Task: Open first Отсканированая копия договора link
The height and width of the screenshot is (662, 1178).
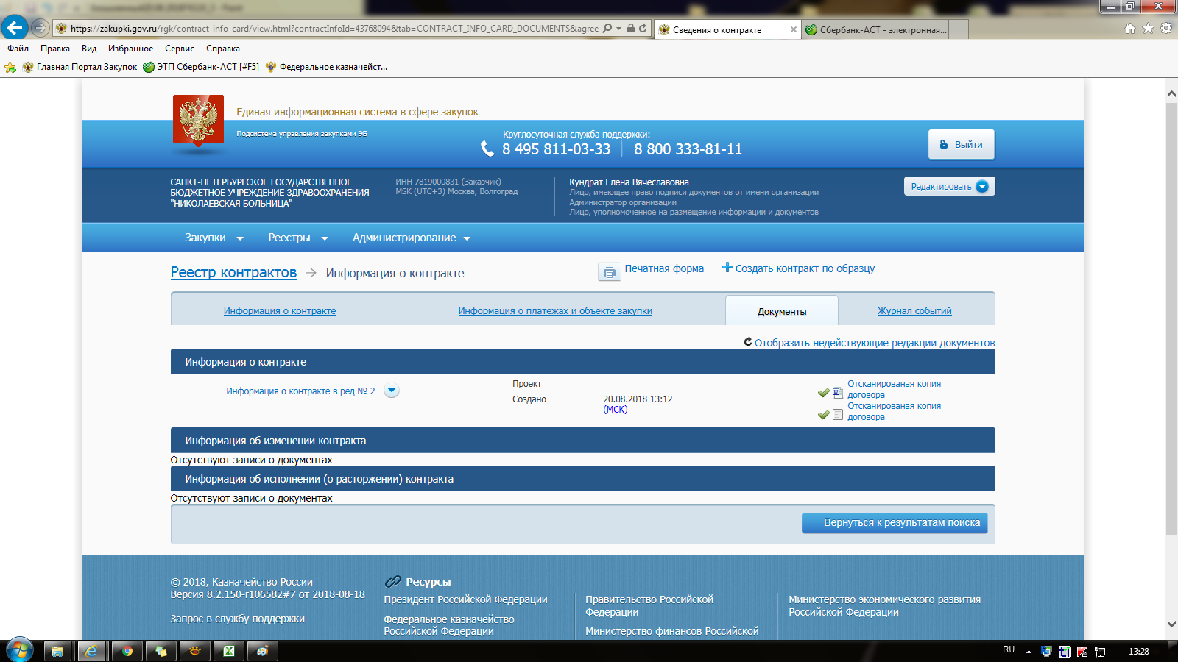Action: [894, 389]
